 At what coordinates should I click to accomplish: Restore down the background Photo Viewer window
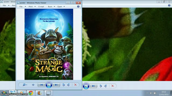164,2
